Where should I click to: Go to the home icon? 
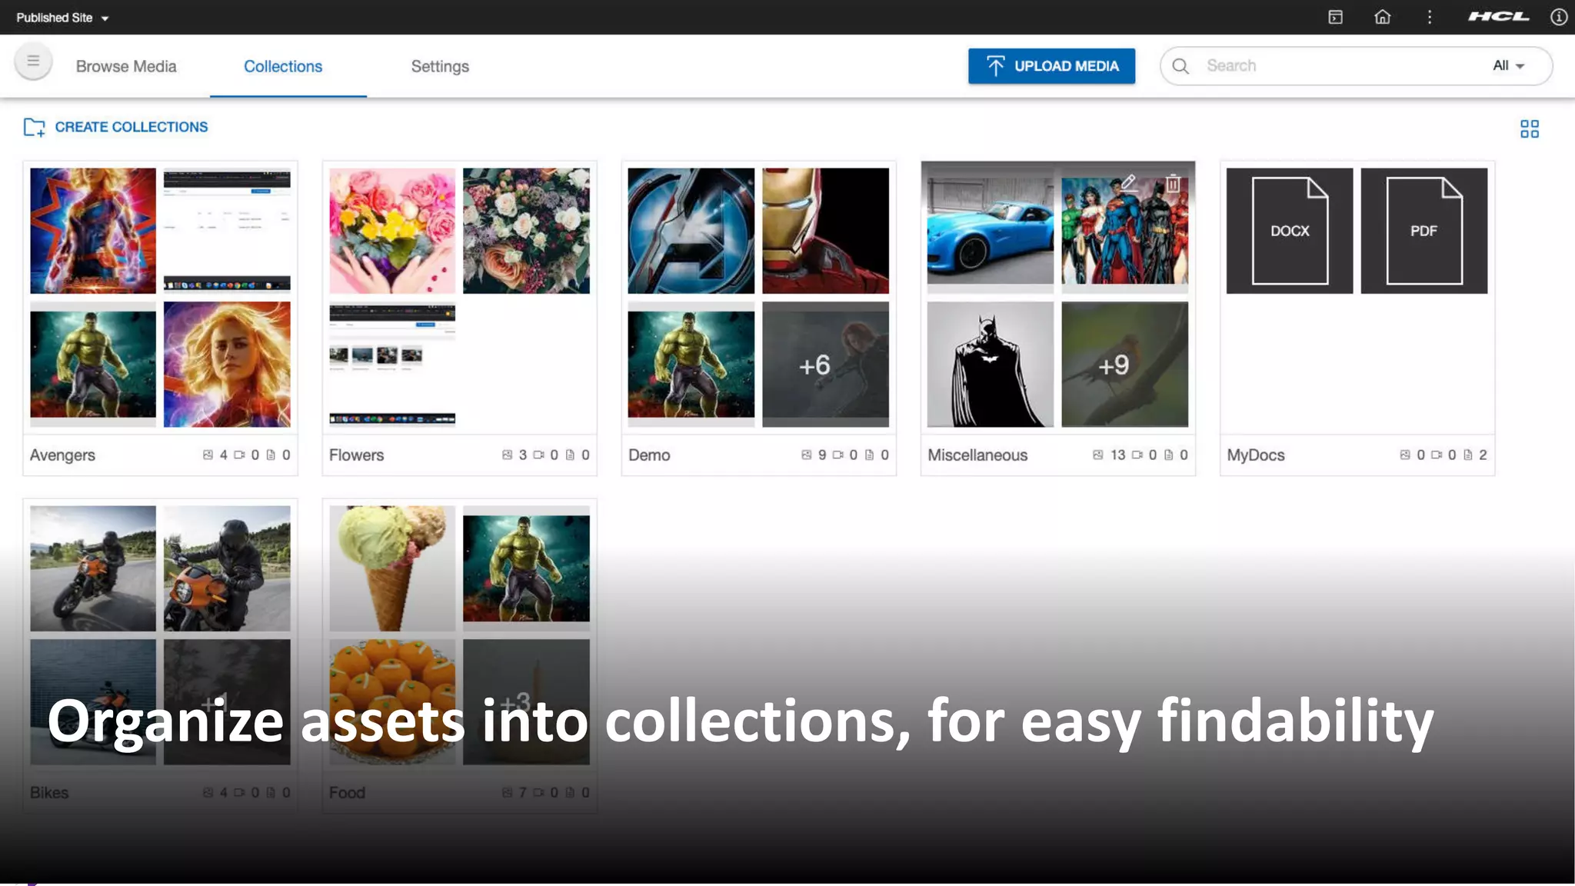click(1383, 17)
